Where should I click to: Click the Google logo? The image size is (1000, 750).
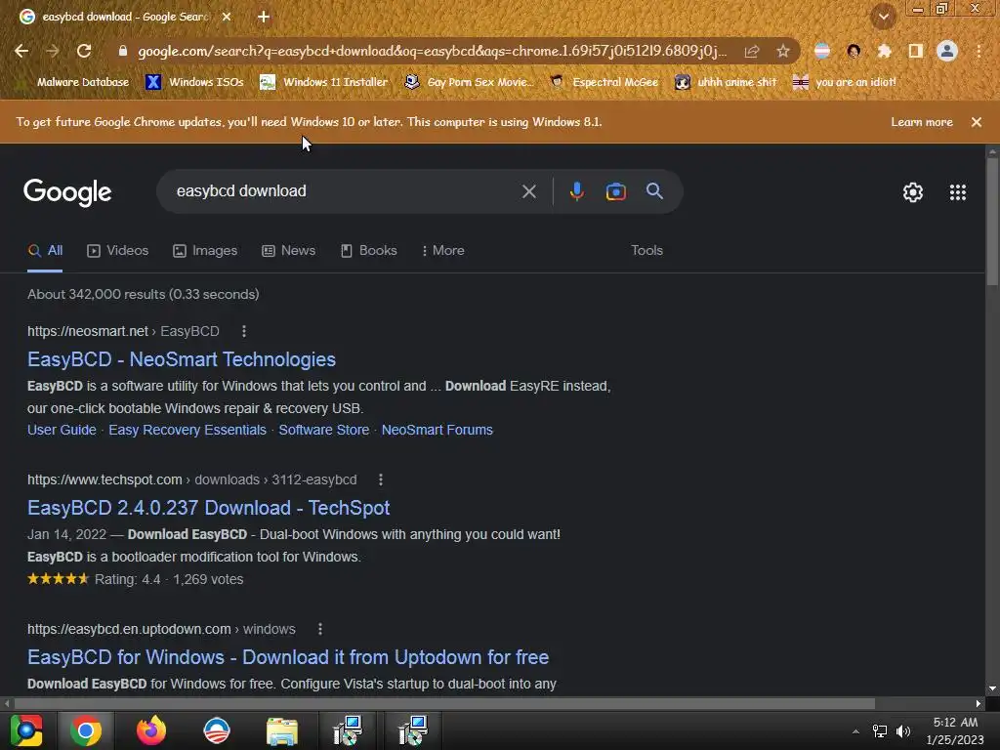[67, 192]
